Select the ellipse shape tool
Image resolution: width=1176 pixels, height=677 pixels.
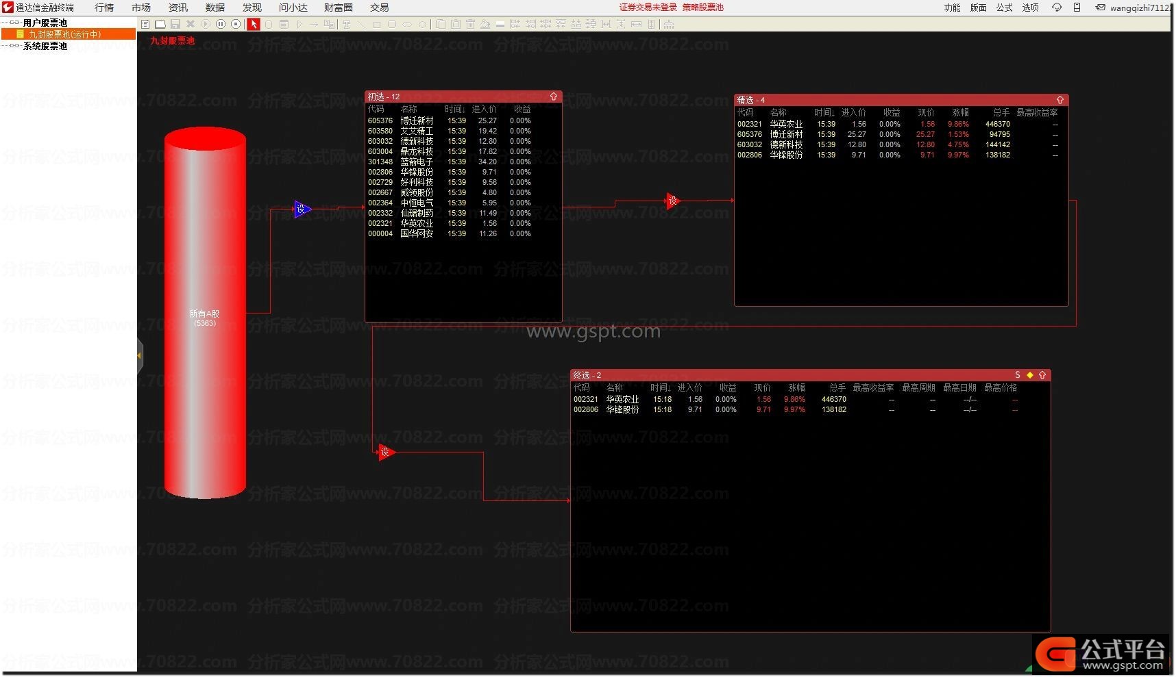click(407, 24)
